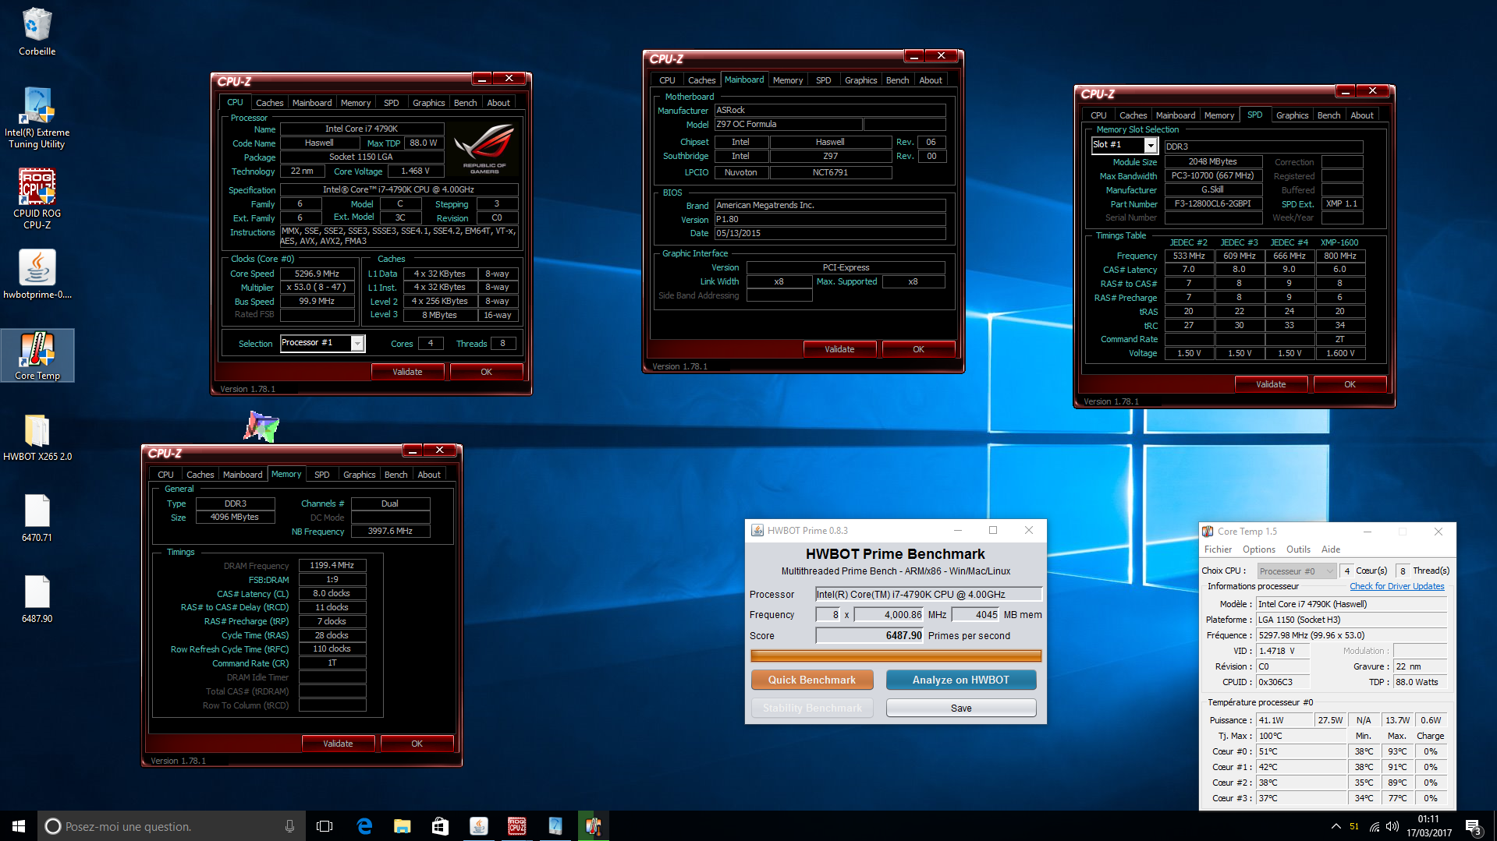Open Outils menu in Core Temp
The height and width of the screenshot is (841, 1497).
point(1298,549)
